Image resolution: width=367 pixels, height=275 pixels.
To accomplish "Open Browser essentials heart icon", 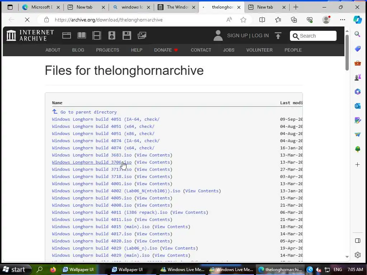I will click(x=310, y=20).
